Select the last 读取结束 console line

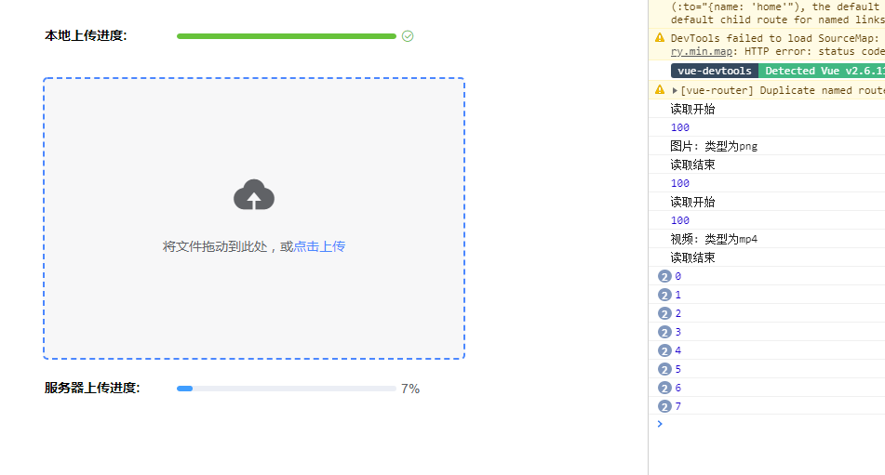(692, 257)
